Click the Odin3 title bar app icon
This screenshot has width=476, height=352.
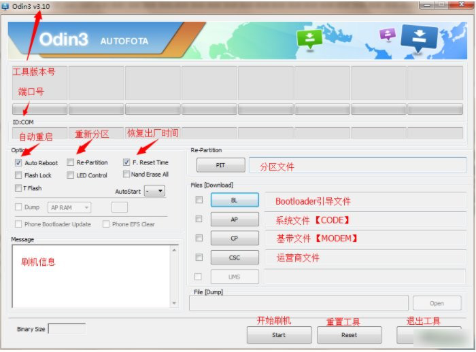[5, 6]
